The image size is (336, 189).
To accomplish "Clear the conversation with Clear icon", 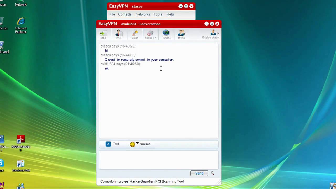I will [135, 34].
